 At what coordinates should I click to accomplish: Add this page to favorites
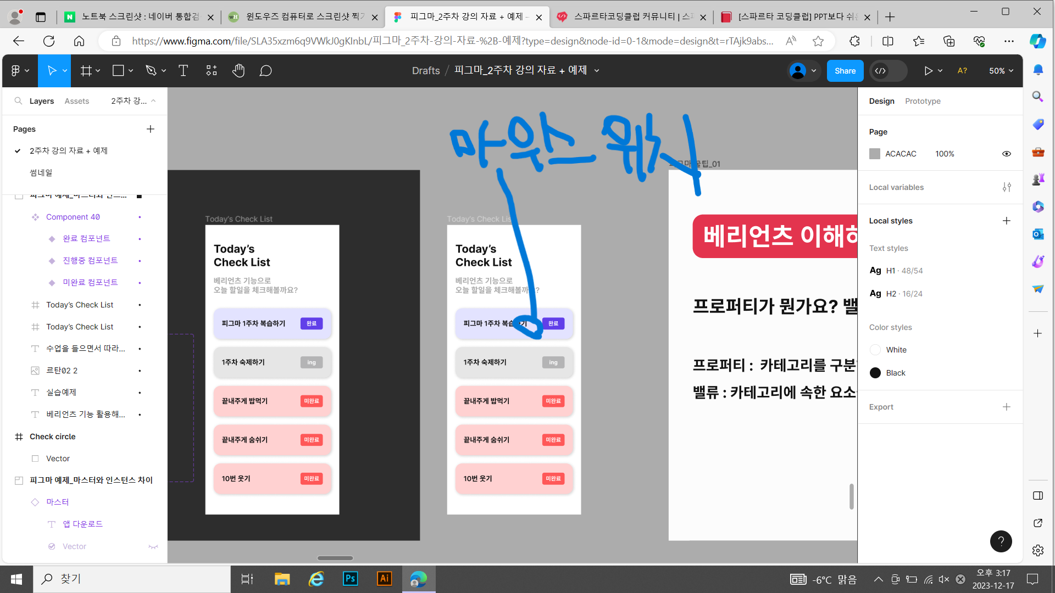point(818,41)
